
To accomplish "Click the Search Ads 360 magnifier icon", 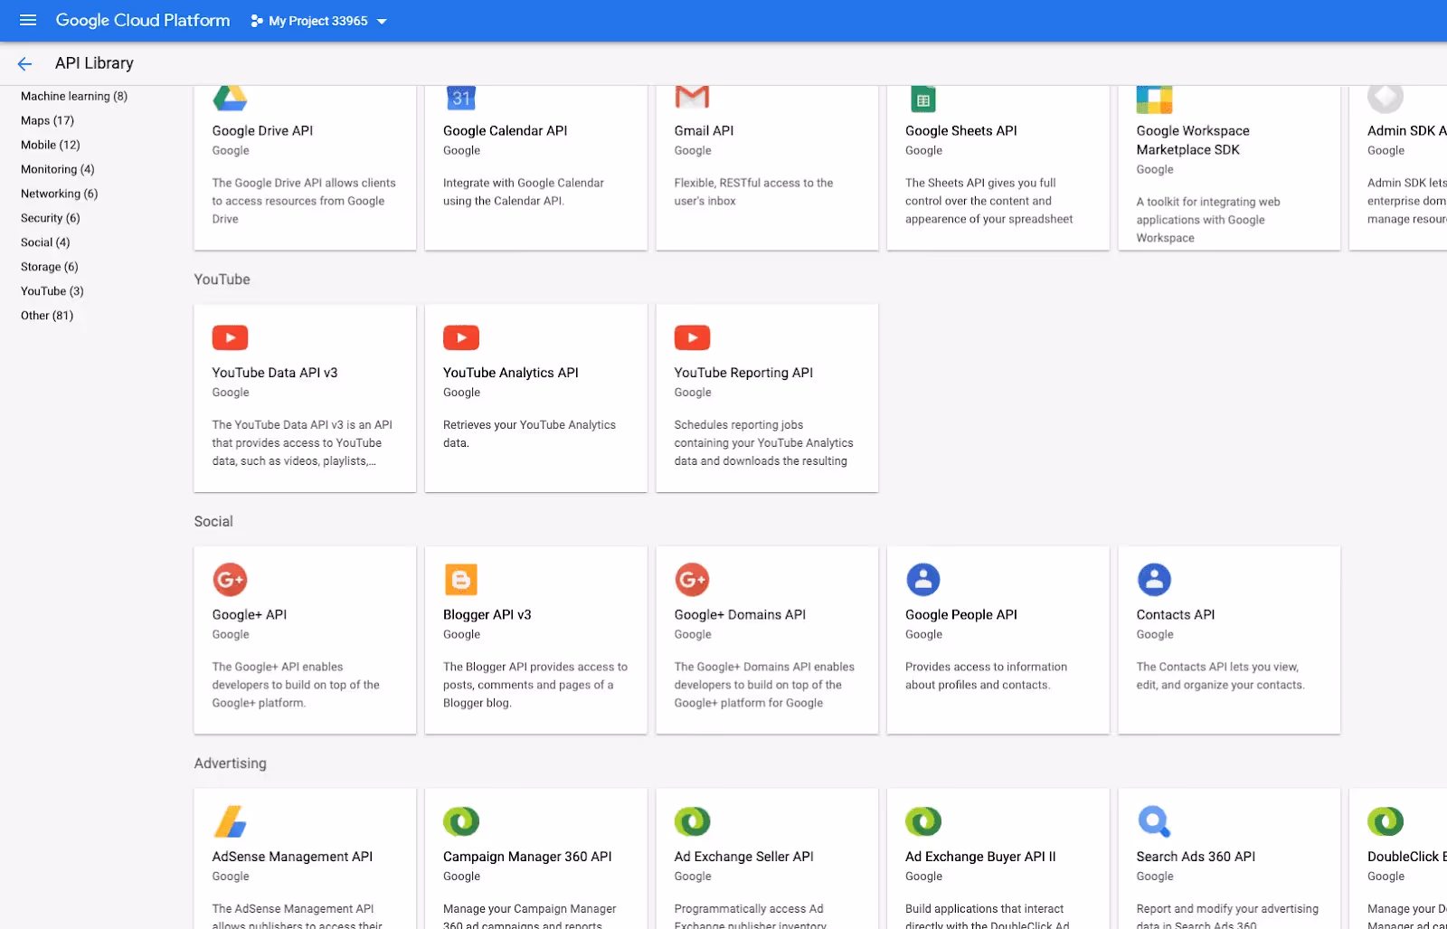I will click(x=1154, y=821).
